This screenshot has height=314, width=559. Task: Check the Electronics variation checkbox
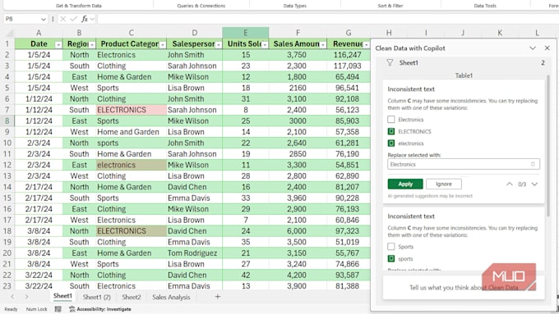[391, 120]
